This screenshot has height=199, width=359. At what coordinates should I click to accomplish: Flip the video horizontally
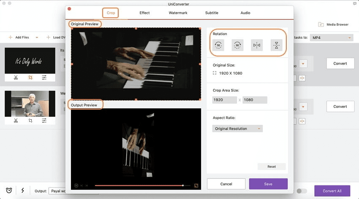click(x=257, y=45)
